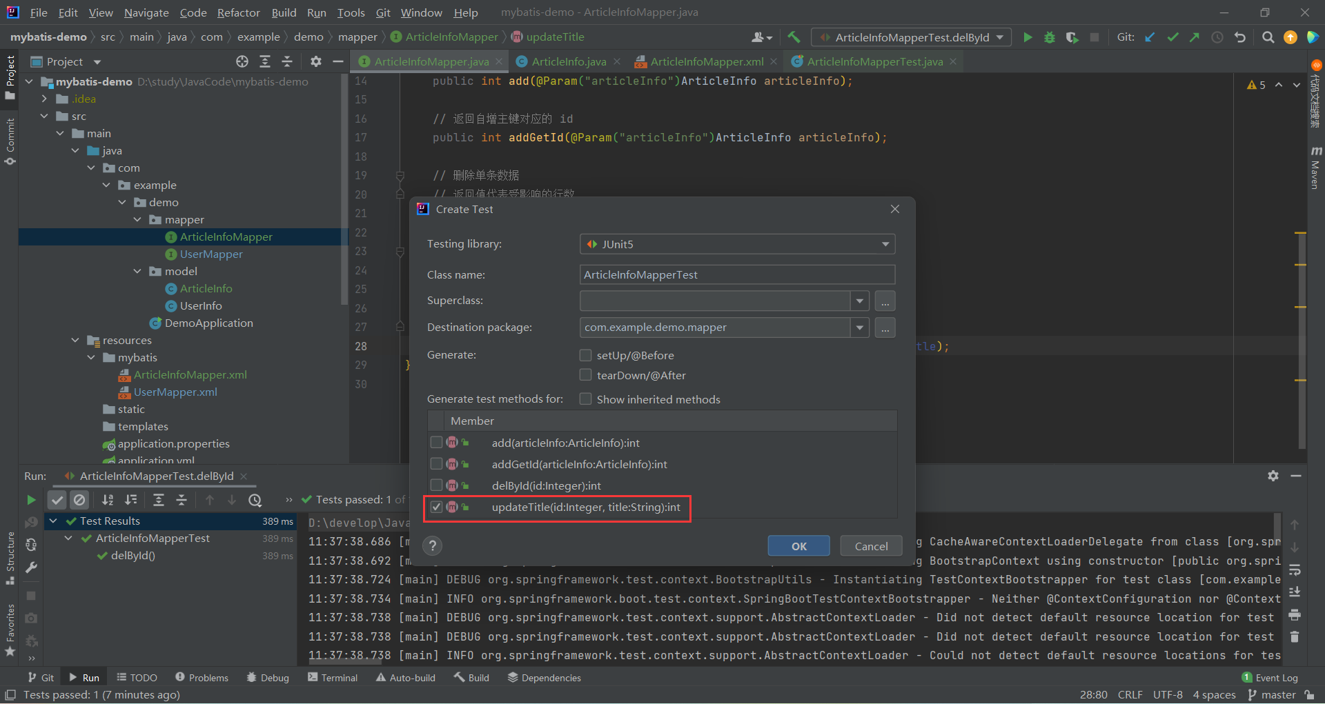Confirm Create Test with OK
This screenshot has height=704, width=1325.
[799, 546]
